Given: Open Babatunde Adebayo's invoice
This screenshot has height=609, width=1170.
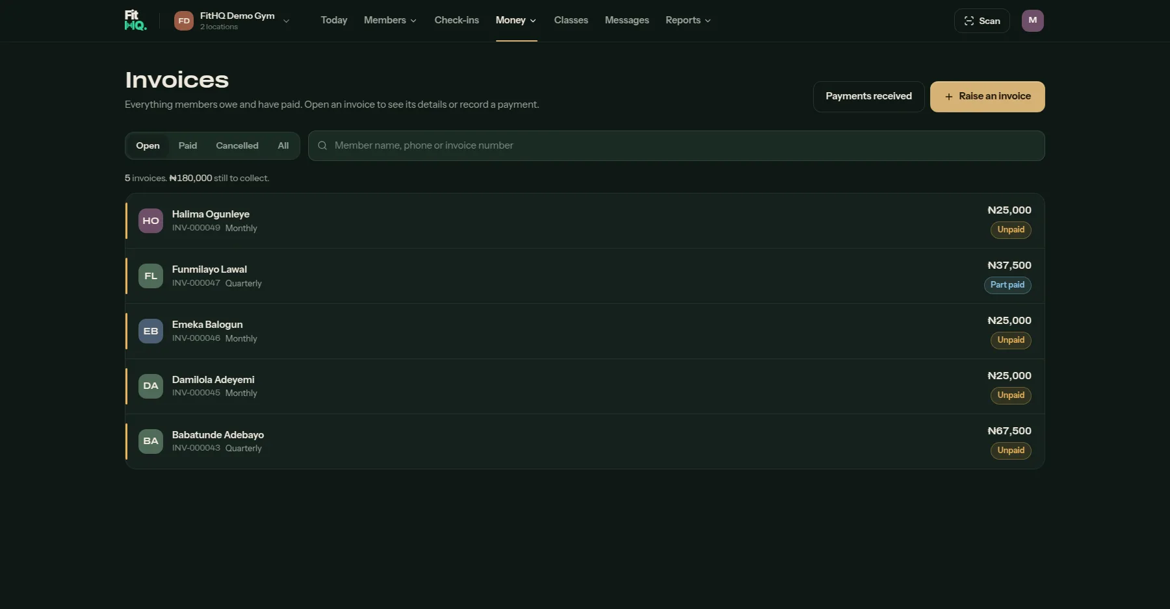Looking at the screenshot, I should pos(585,441).
